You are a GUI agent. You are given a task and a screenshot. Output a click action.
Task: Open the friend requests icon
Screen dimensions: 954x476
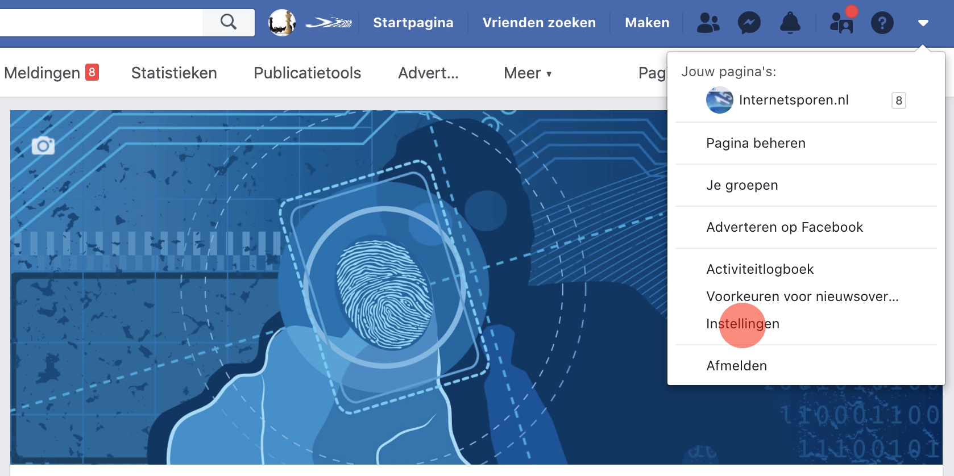coord(708,23)
